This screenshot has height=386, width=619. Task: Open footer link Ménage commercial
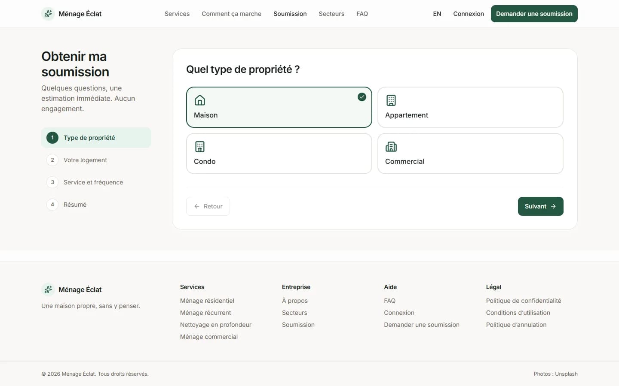coord(209,337)
